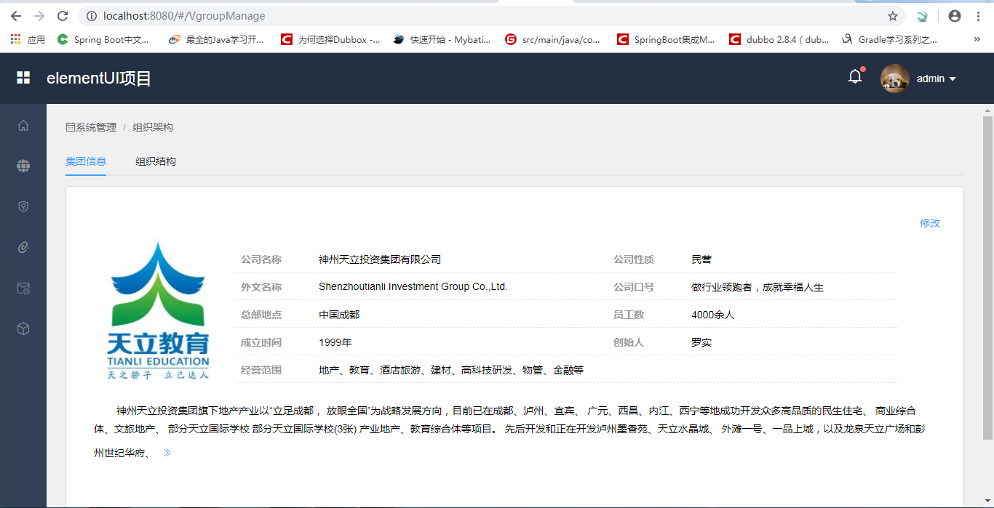
Task: Click the 中国成都 headquarters value
Action: [x=339, y=315]
